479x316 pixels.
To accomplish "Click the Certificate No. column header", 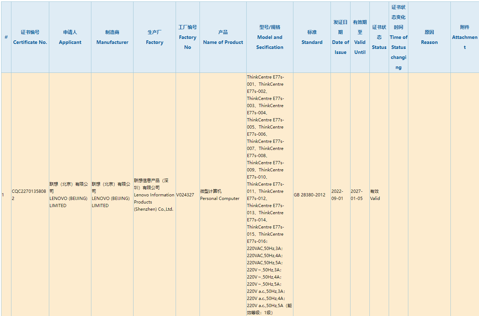I will pyautogui.click(x=30, y=37).
